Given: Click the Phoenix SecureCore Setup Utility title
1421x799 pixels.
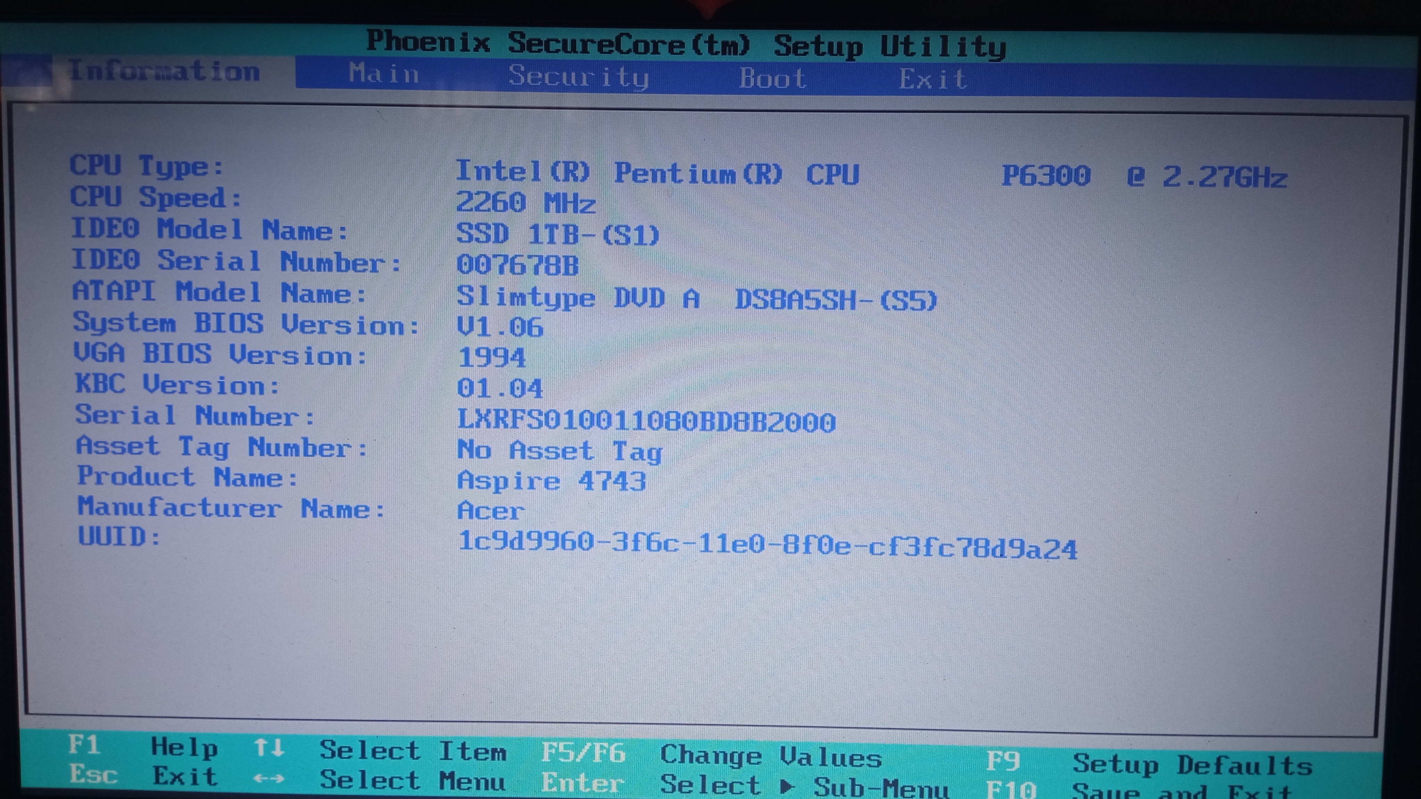Looking at the screenshot, I should 686,44.
